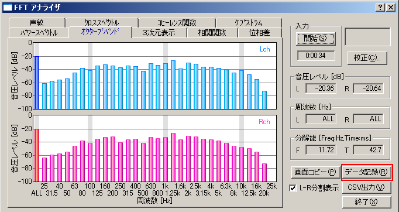Screen dimensions: 399x212
Task: Click the 終了(X) button
Action: point(366,202)
